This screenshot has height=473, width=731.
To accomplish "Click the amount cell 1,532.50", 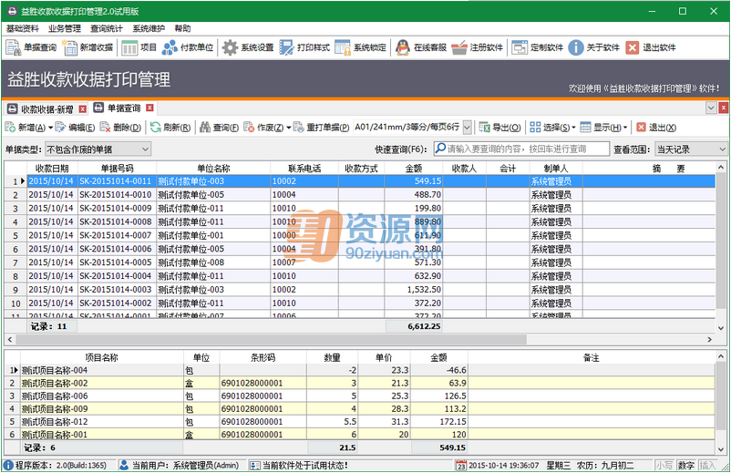I will [x=414, y=290].
